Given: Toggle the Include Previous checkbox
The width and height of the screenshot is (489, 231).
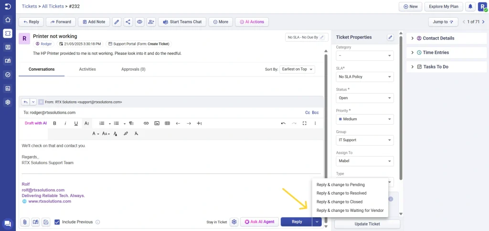Looking at the screenshot, I should tap(57, 222).
